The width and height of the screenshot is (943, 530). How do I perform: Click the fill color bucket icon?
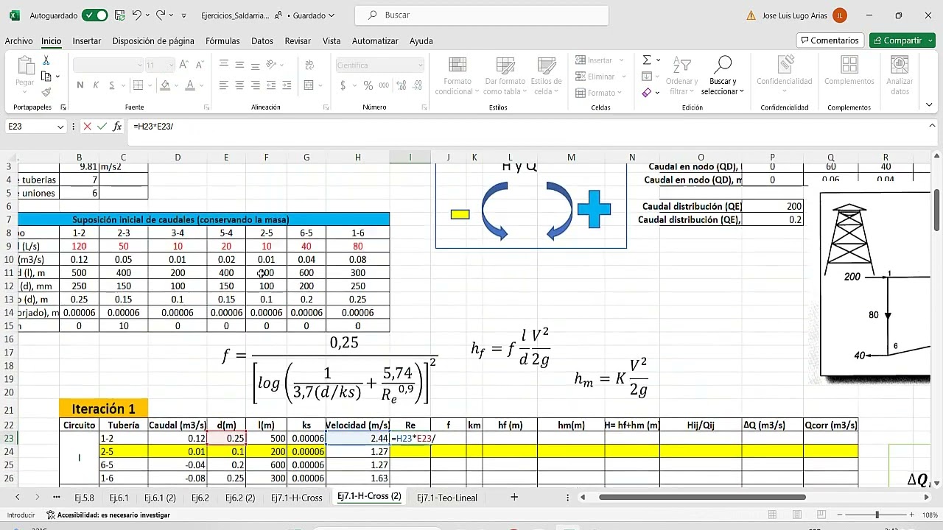165,85
